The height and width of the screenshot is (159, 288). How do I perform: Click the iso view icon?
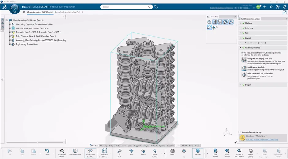[184, 153]
